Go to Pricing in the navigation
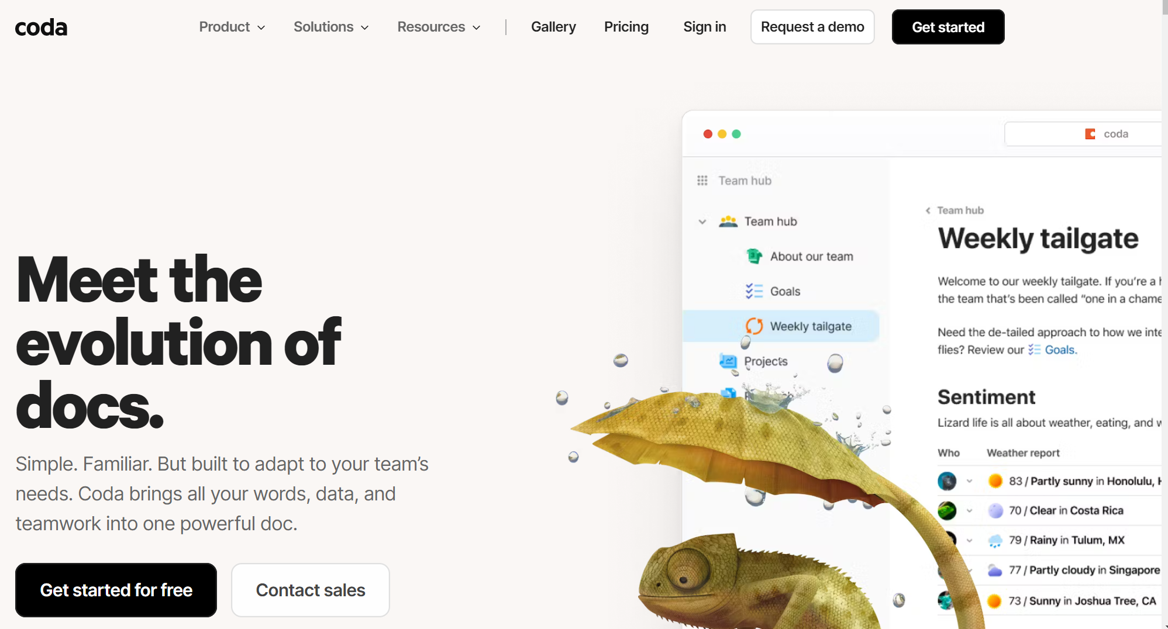 pos(626,27)
